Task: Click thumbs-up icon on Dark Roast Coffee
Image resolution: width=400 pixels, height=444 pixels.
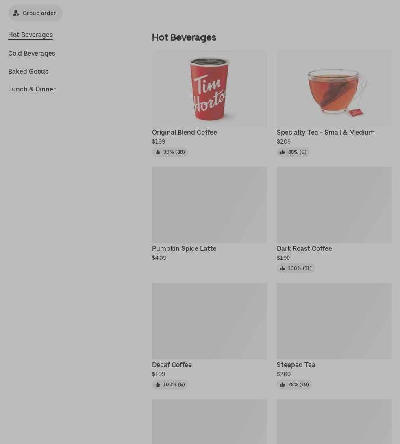Action: coord(283,268)
